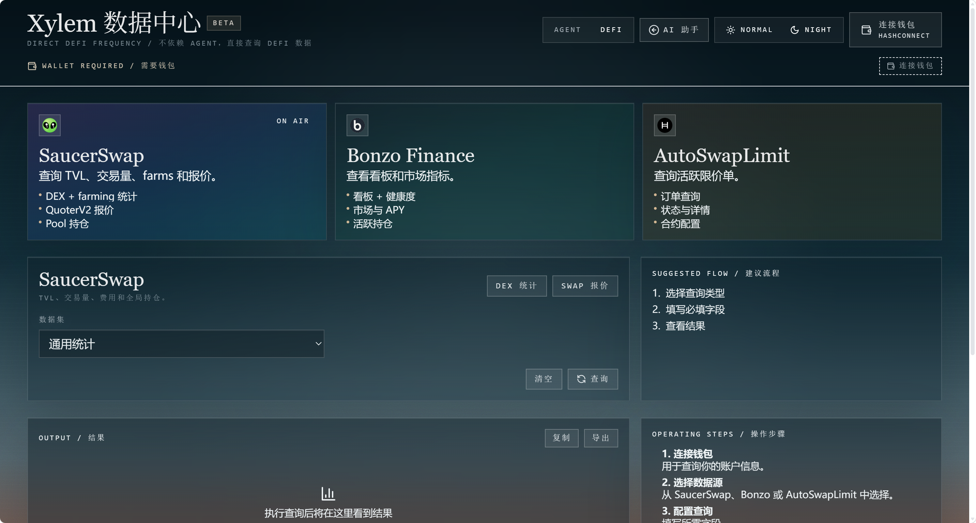Click the BETA badge

coord(224,23)
